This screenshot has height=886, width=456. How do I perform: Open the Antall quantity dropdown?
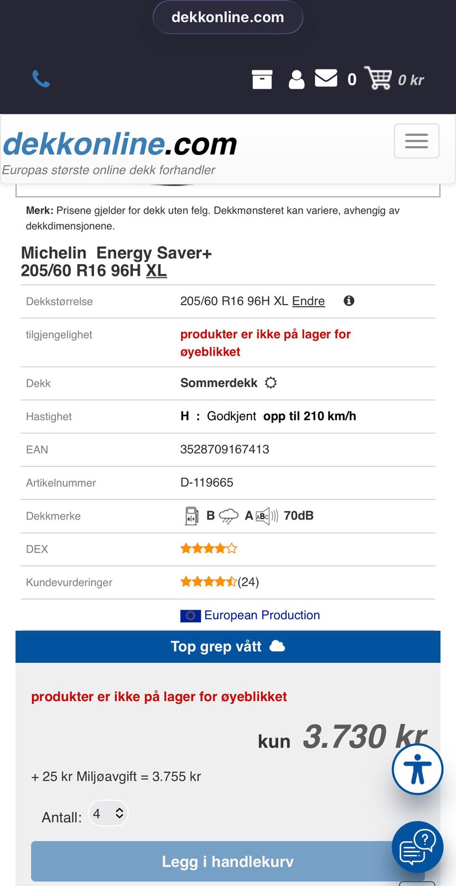[x=108, y=813]
